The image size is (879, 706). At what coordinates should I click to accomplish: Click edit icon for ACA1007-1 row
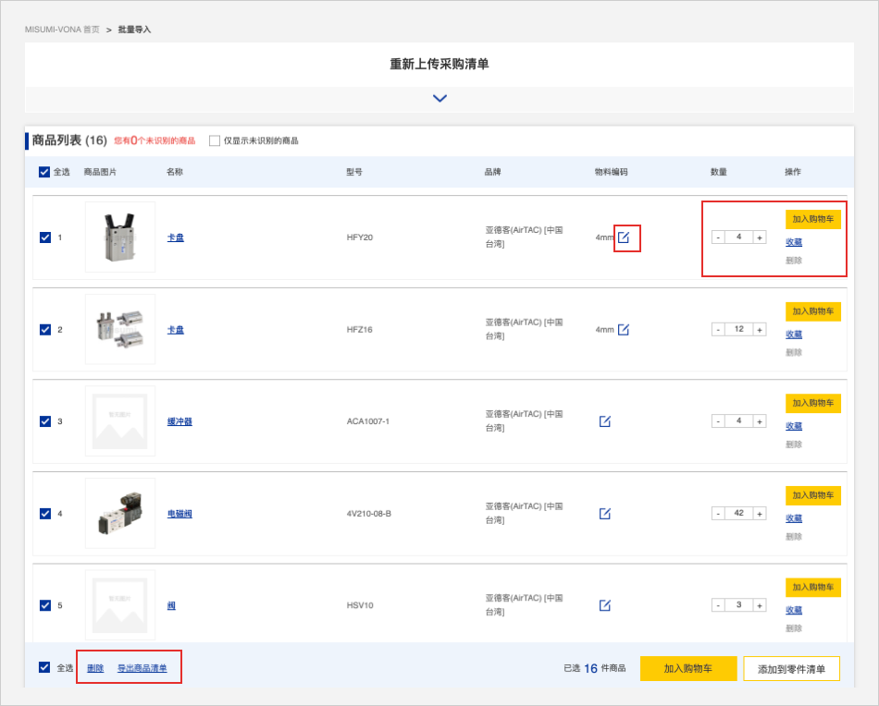point(605,421)
